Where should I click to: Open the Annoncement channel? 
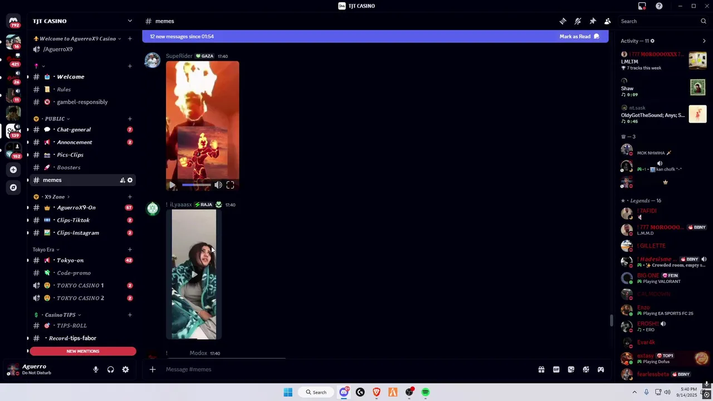[x=82, y=143]
